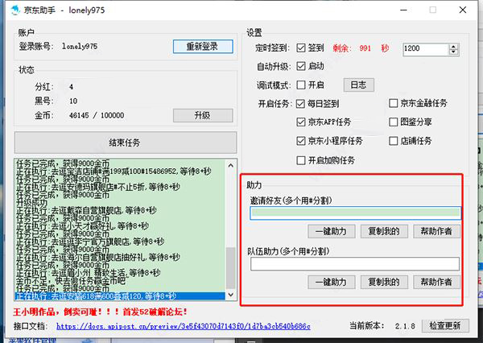Click the 检查更新 button
The image size is (483, 343).
[x=445, y=325]
